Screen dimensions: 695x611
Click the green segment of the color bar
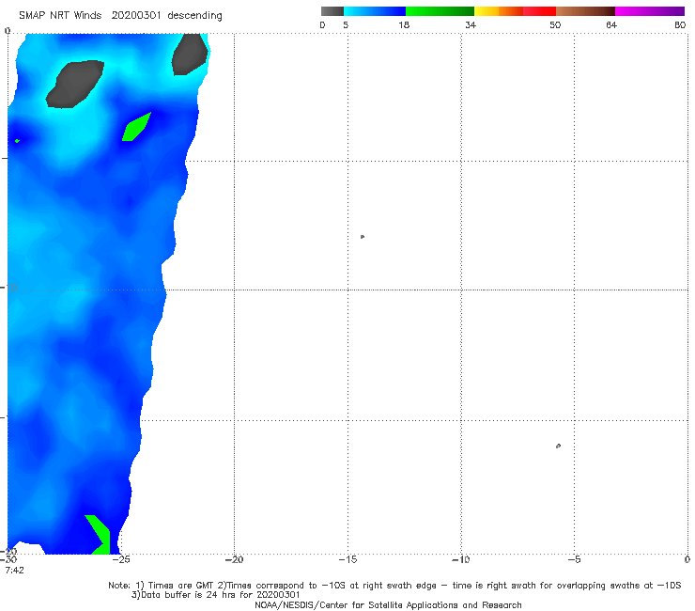440,11
